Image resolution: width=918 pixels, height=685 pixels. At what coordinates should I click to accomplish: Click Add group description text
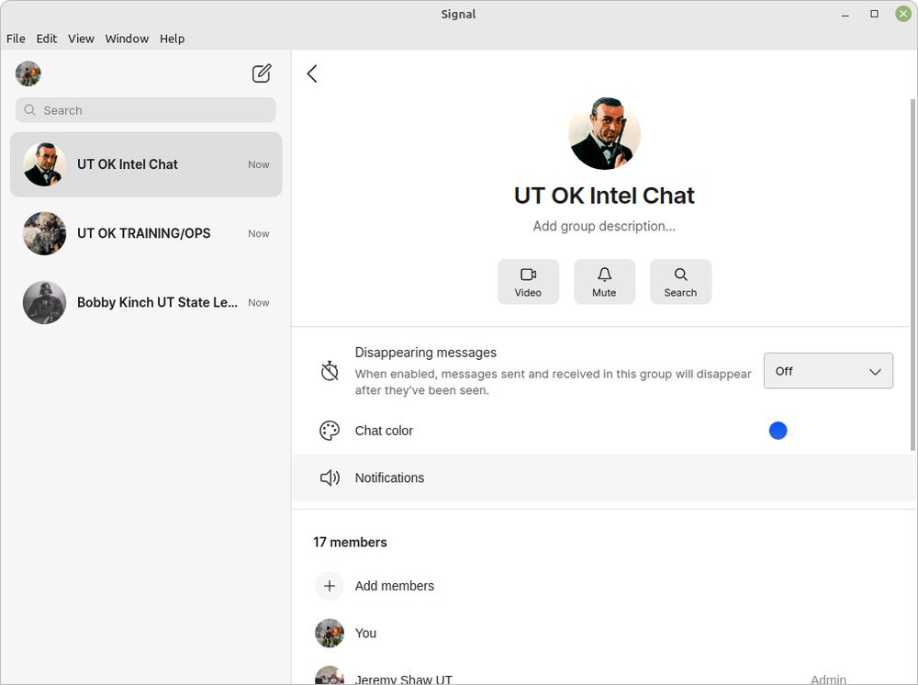(604, 227)
